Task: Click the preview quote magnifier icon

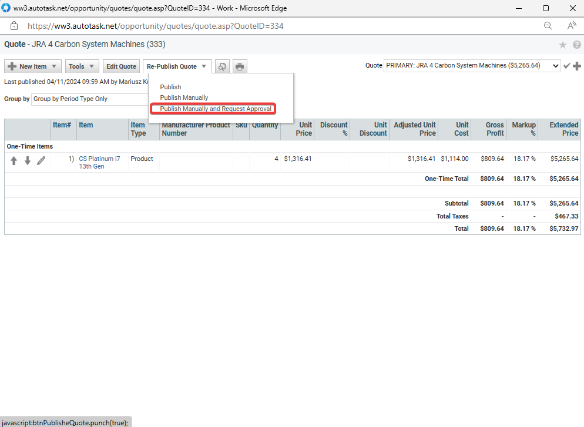Action: (222, 66)
